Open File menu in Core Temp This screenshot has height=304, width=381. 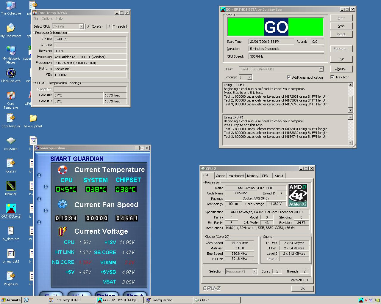point(36,18)
